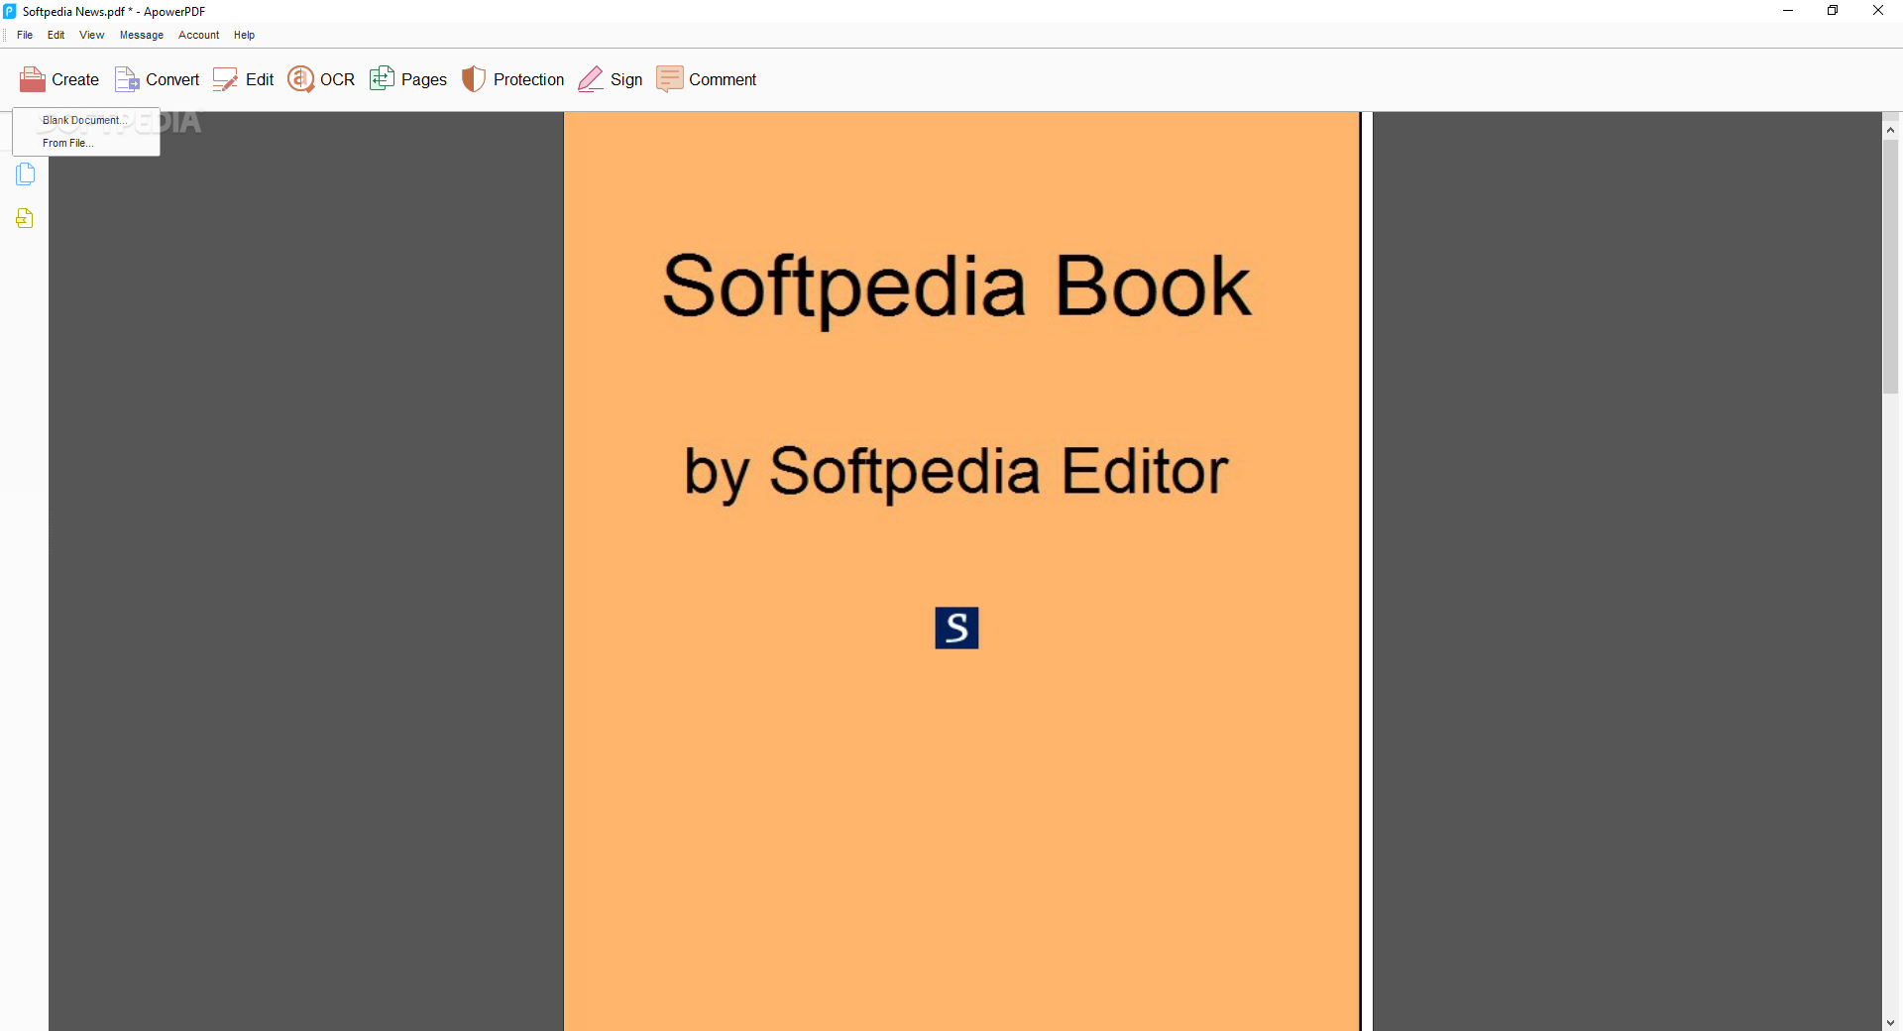This screenshot has height=1031, width=1903.
Task: Open the Pages tool
Action: coord(408,79)
